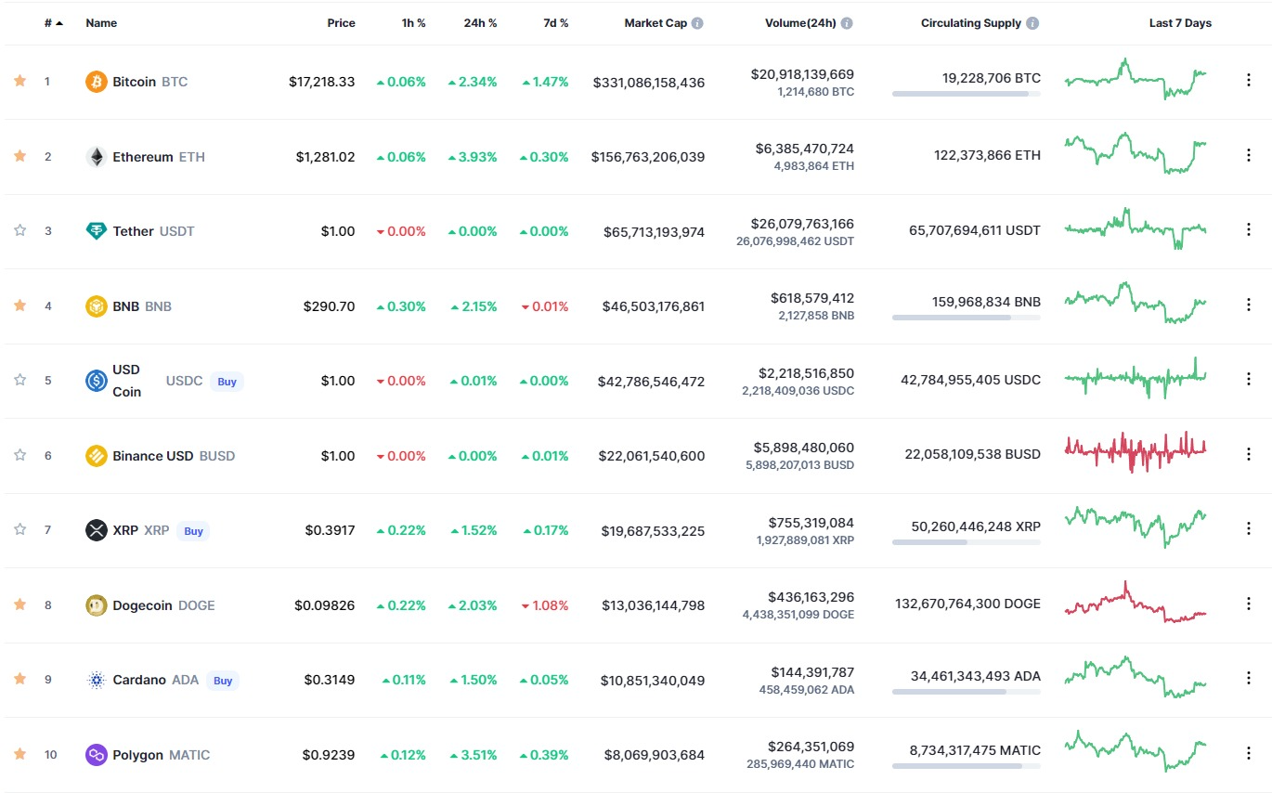This screenshot has height=793, width=1272.
Task: Open the three-dot menu for Tether
Action: click(x=1249, y=230)
